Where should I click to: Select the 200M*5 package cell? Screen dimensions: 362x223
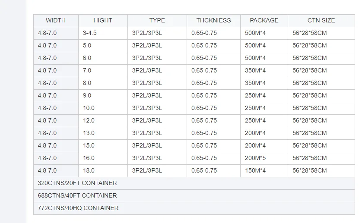pyautogui.click(x=255, y=158)
